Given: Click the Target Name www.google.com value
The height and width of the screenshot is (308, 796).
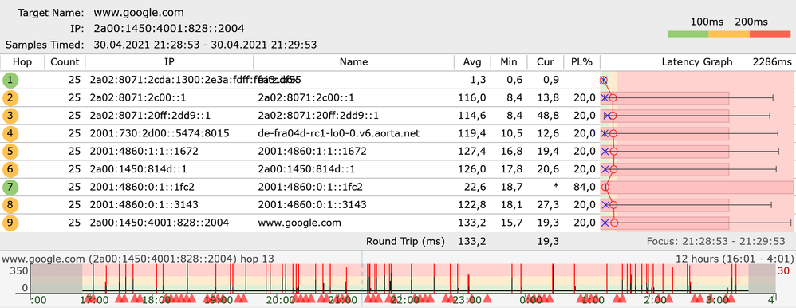Looking at the screenshot, I should tap(139, 13).
